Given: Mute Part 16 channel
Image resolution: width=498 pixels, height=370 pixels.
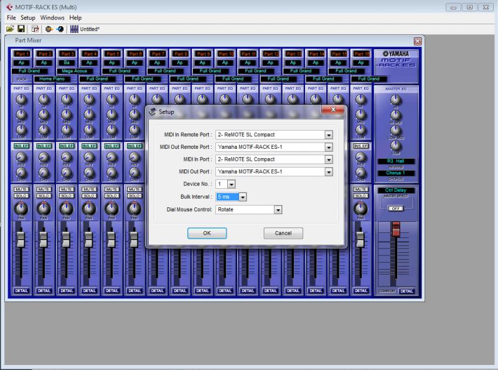Looking at the screenshot, I should [x=360, y=189].
